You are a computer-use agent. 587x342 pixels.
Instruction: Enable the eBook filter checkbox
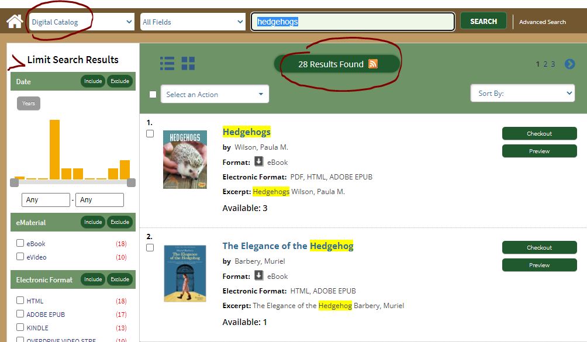(x=20, y=243)
